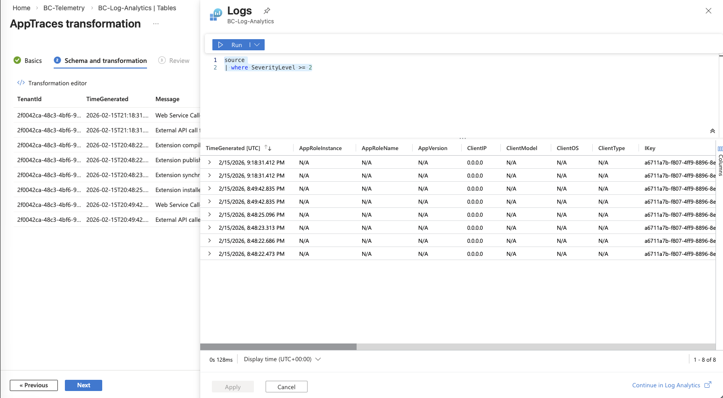Click the Cancel button

tap(286, 387)
